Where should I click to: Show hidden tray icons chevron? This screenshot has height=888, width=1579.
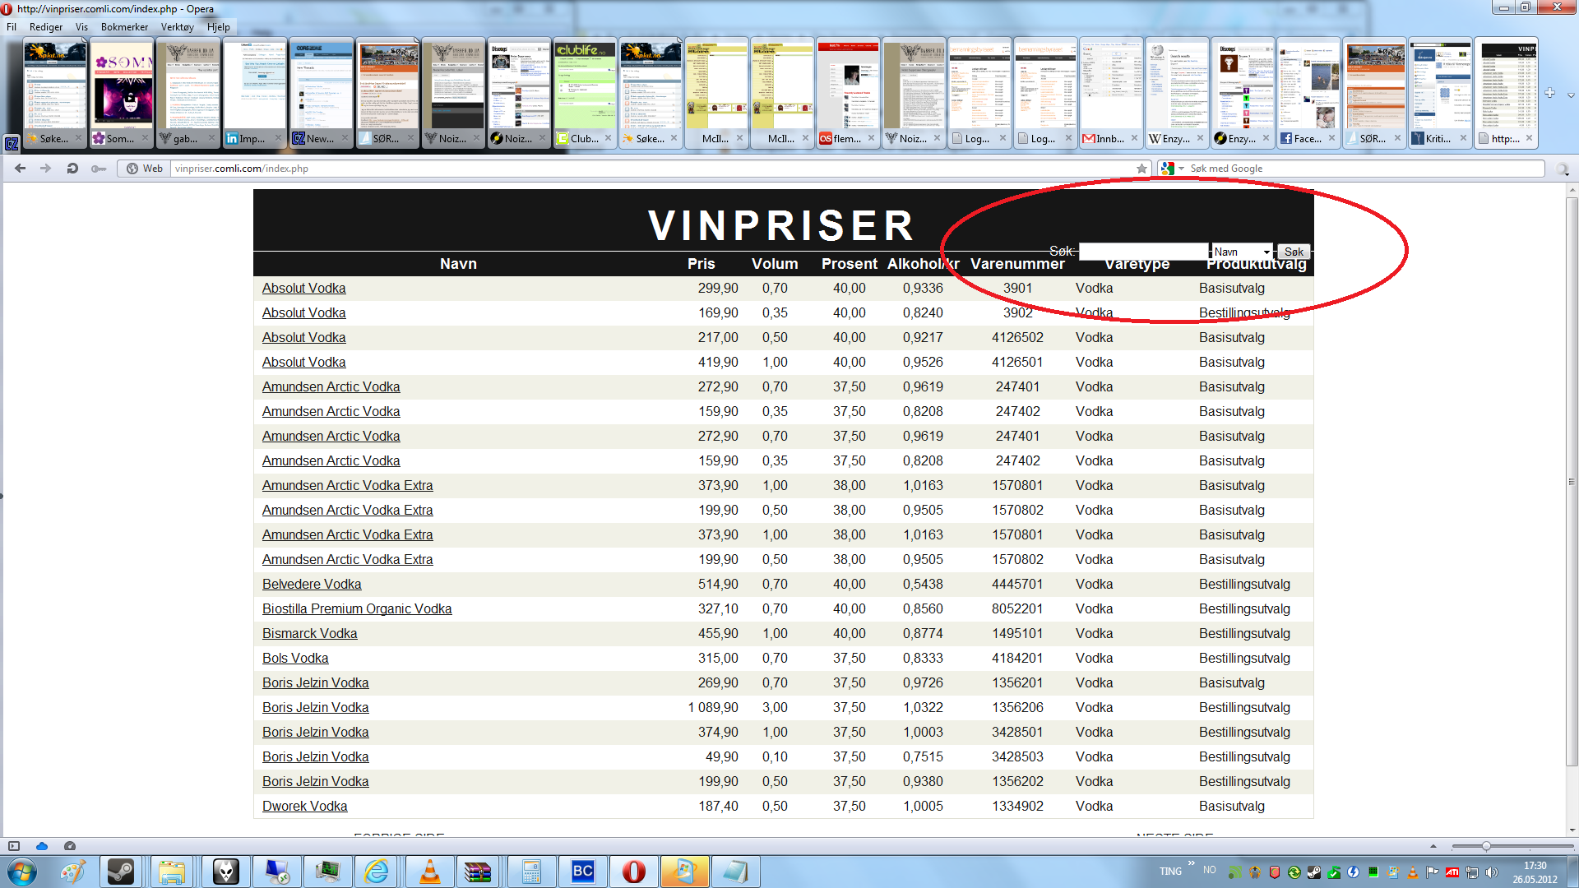(x=1191, y=863)
